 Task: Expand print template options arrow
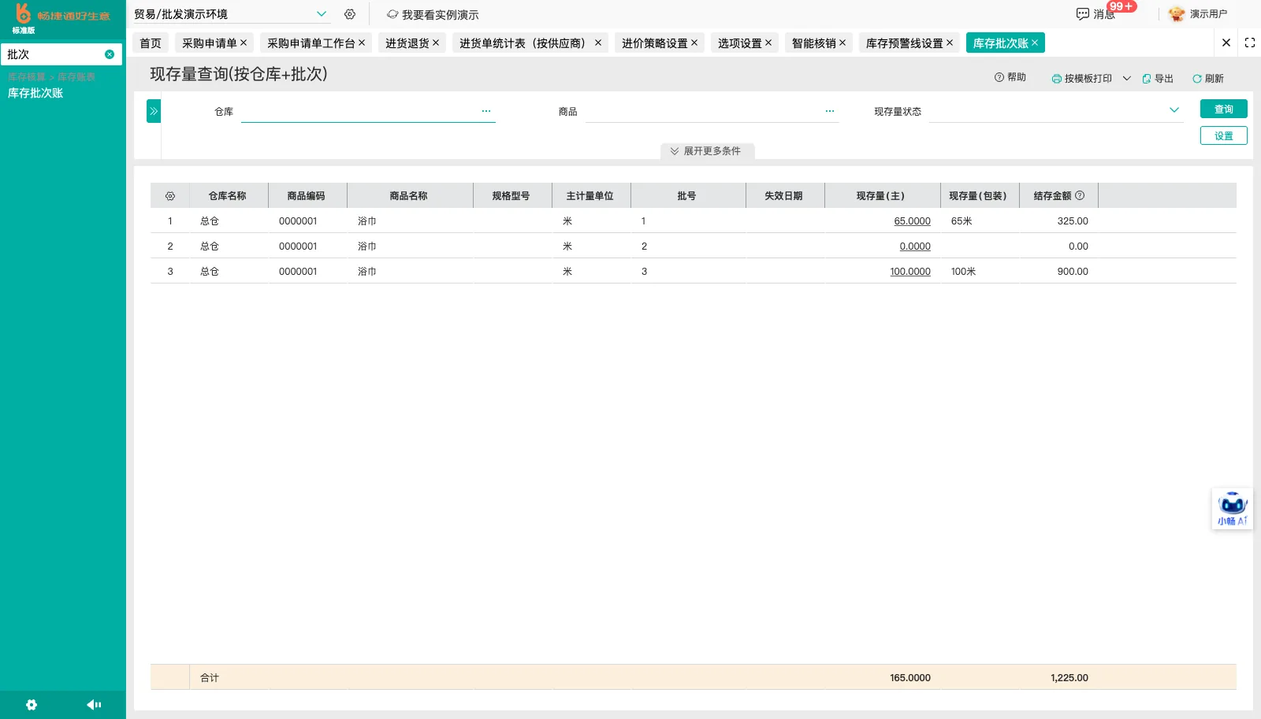(1127, 79)
